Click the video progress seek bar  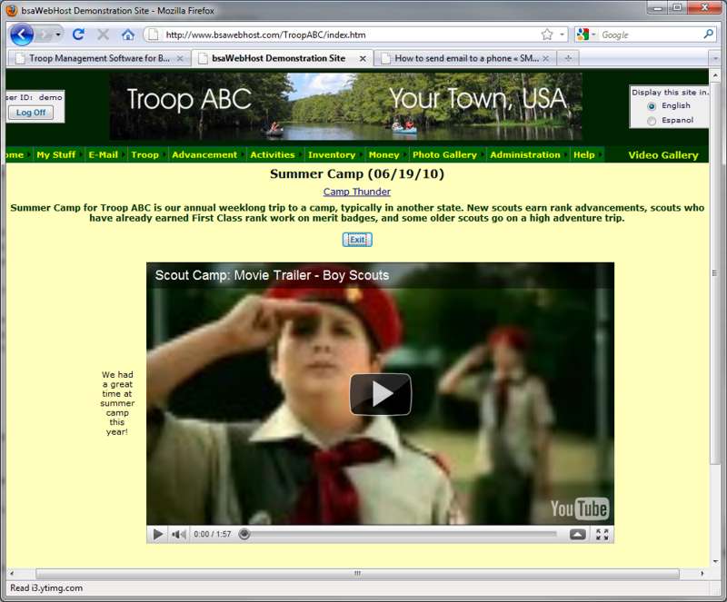coord(399,534)
